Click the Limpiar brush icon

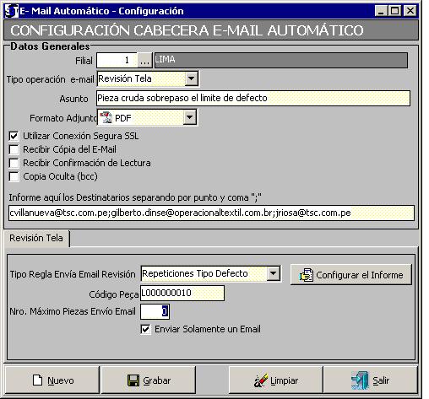(x=261, y=380)
